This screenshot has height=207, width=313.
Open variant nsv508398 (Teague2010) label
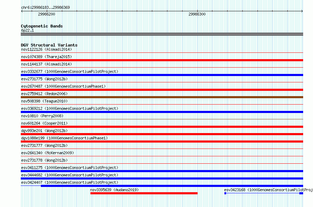(x=44, y=101)
